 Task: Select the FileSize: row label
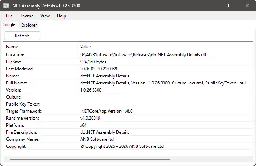click(x=14, y=62)
